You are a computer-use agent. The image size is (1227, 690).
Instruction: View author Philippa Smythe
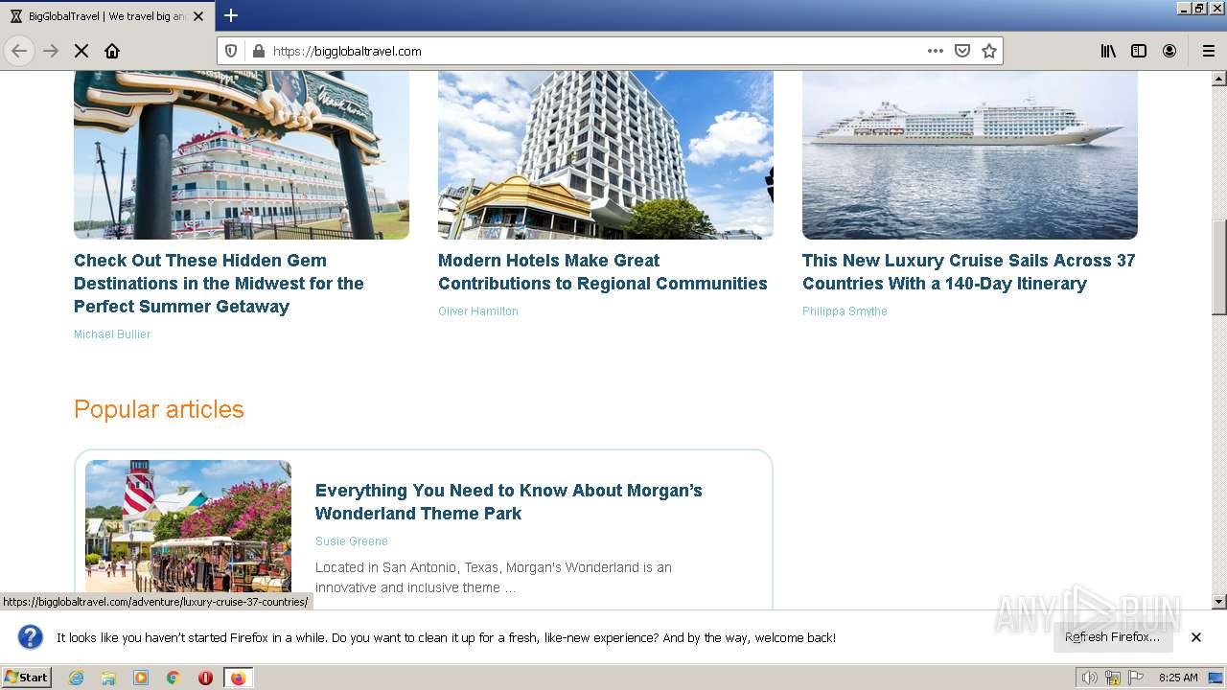(845, 311)
